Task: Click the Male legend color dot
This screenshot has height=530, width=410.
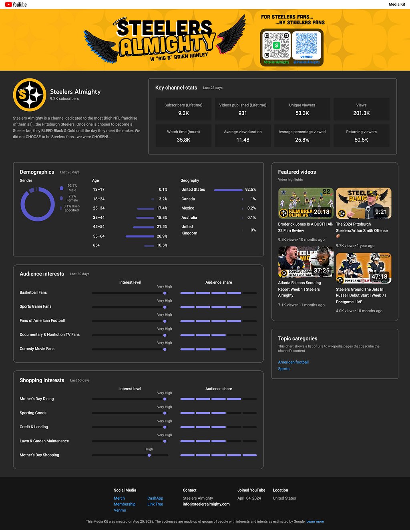Action: click(61, 188)
